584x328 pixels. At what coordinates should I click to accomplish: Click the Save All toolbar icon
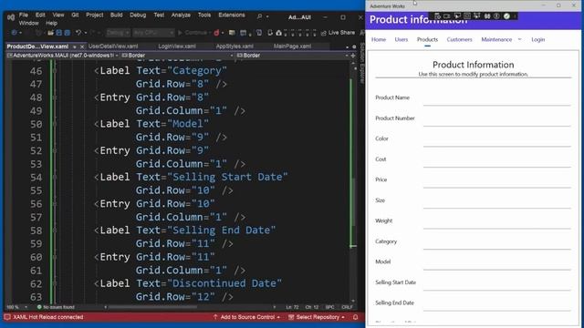coord(67,33)
